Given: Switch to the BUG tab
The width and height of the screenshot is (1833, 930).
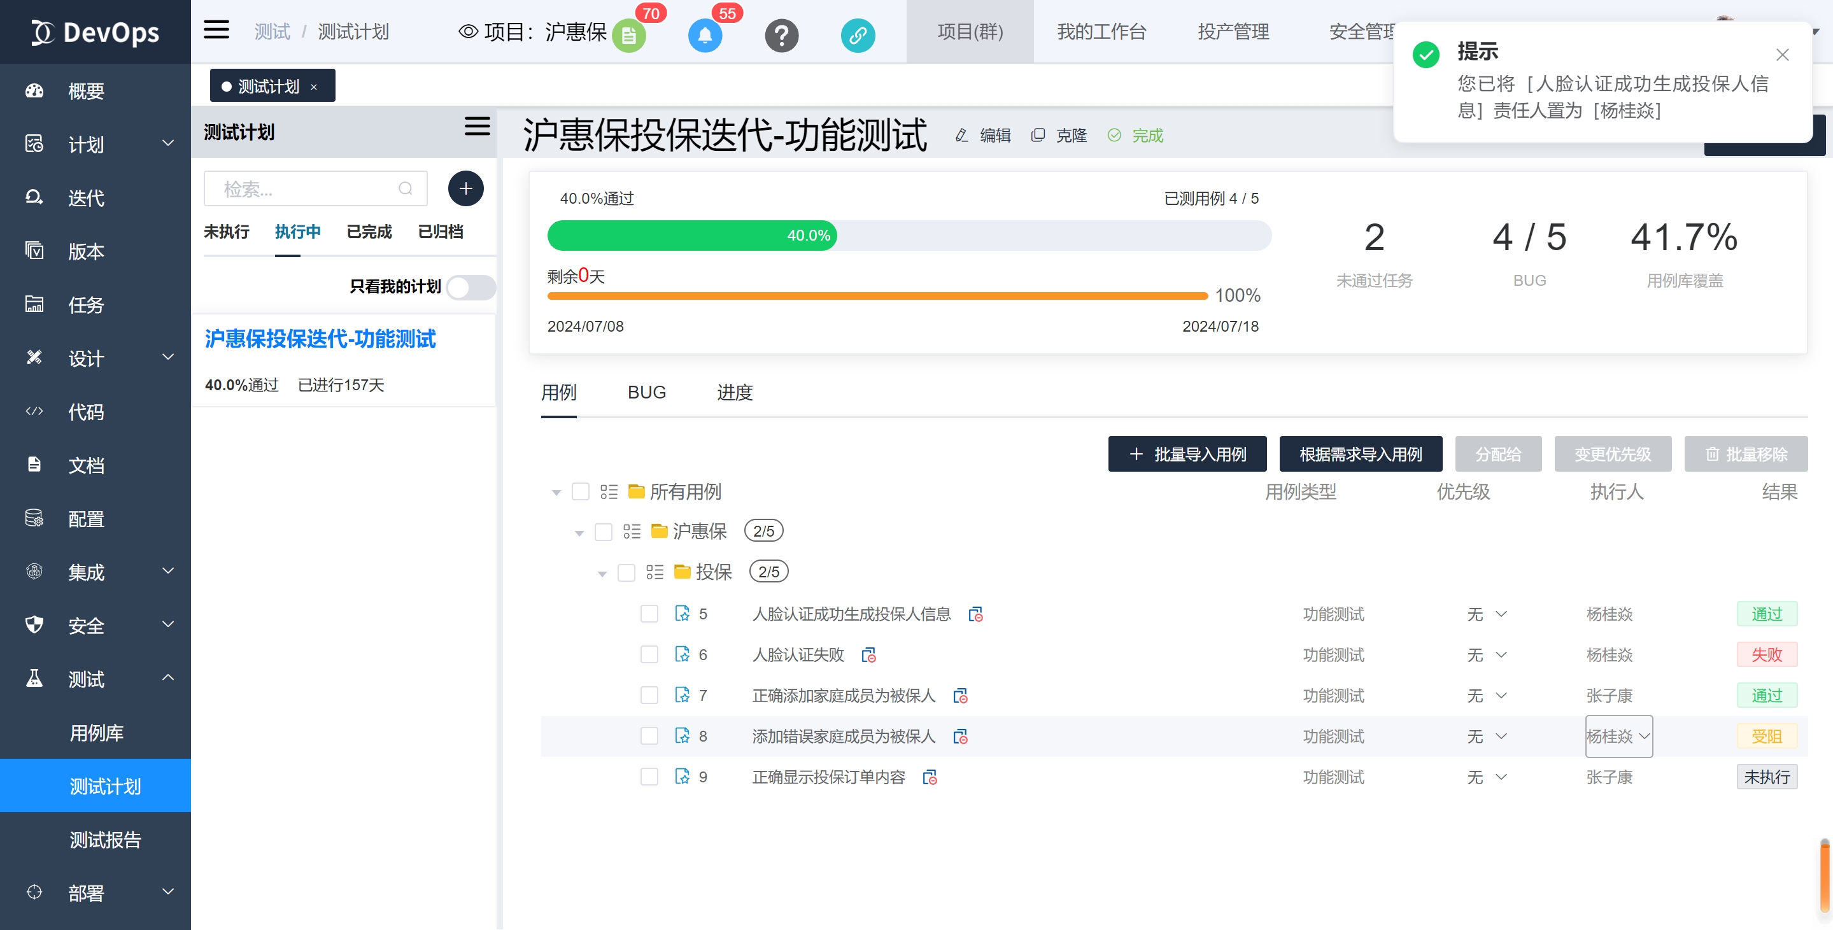Looking at the screenshot, I should click(646, 392).
